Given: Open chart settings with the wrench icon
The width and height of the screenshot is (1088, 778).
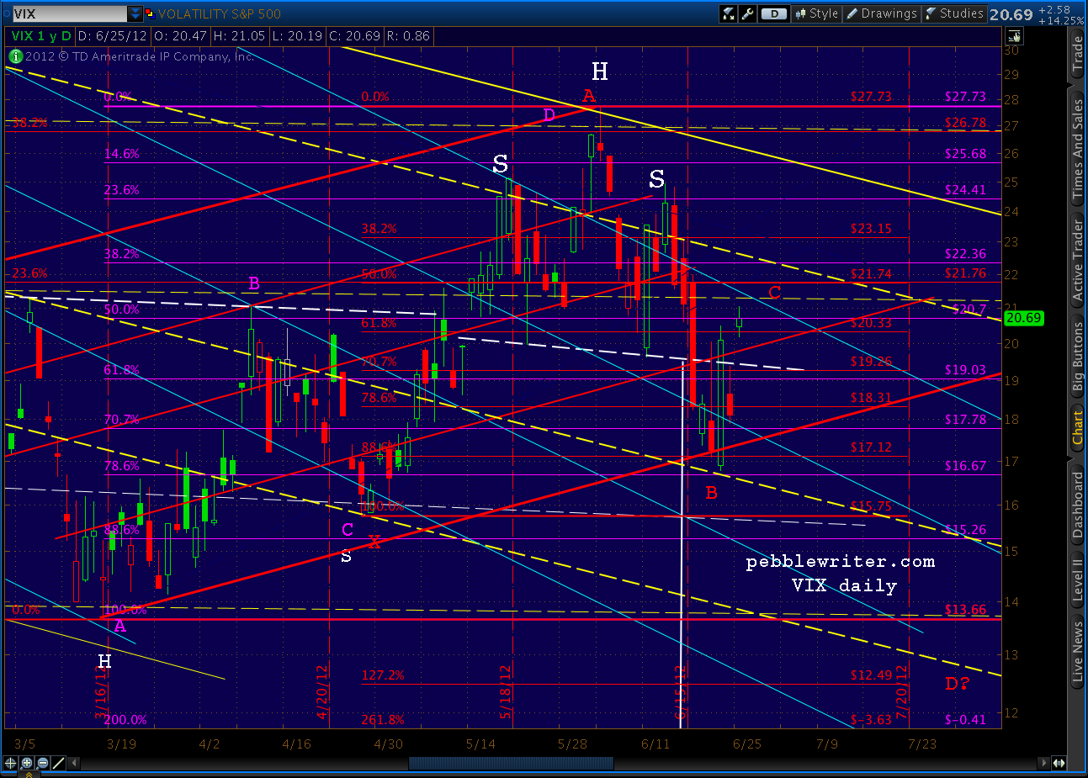Looking at the screenshot, I should [x=746, y=13].
